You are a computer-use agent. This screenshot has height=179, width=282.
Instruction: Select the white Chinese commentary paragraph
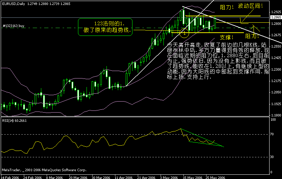[218, 61]
